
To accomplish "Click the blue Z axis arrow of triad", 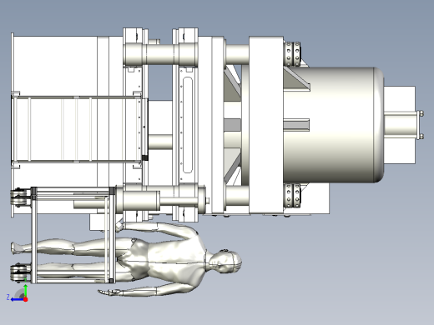I will [x=17, y=299].
